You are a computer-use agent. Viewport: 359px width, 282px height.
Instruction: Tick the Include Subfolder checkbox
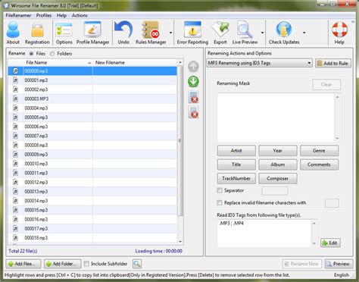click(x=86, y=264)
